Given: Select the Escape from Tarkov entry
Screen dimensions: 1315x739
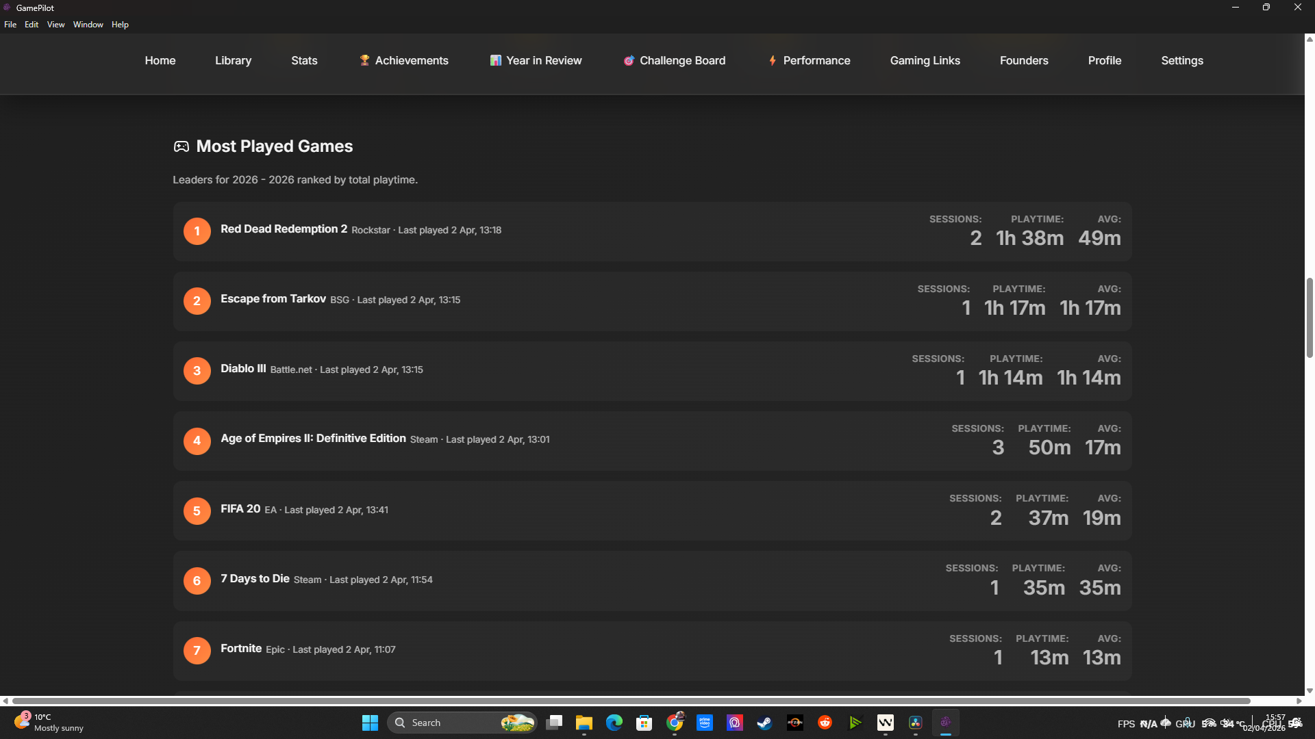Looking at the screenshot, I should pos(273,299).
